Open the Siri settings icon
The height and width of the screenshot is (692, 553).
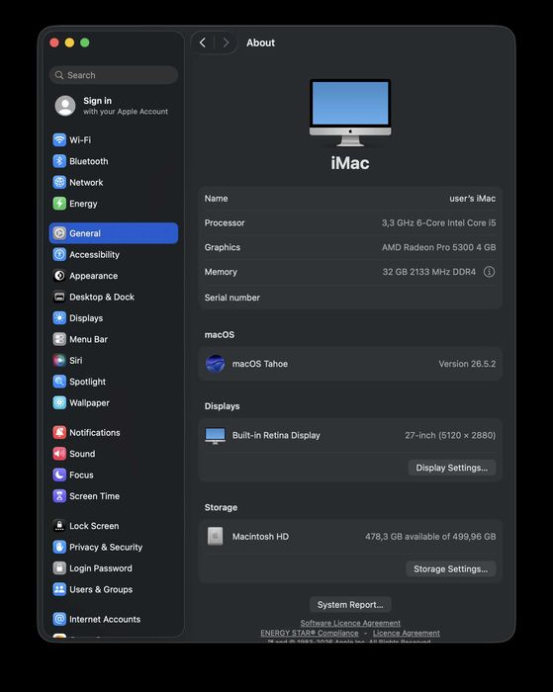(x=59, y=360)
